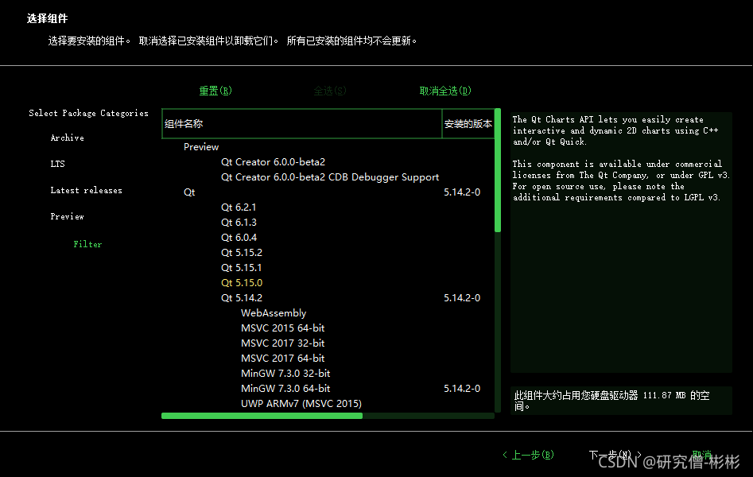Screen dimensions: 753x477
Task: Click the 取消全选(D) deselect all button
Action: click(x=445, y=91)
